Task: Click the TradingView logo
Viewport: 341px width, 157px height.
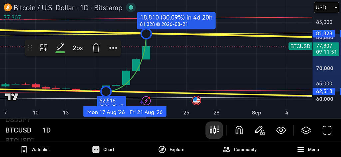Action: (x=12, y=97)
